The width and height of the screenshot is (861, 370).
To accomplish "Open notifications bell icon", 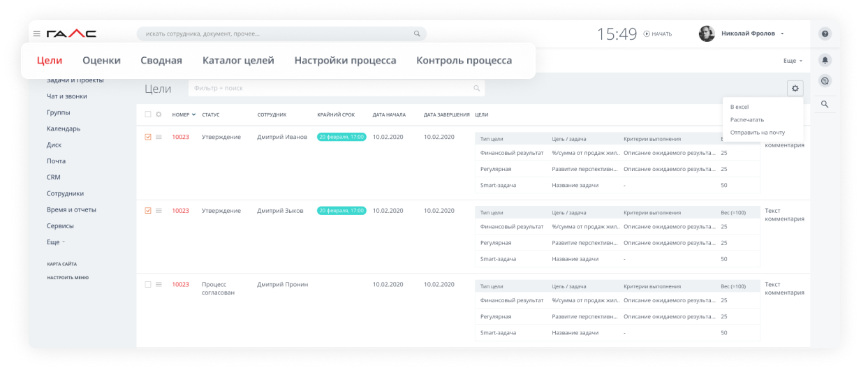I will tap(825, 60).
